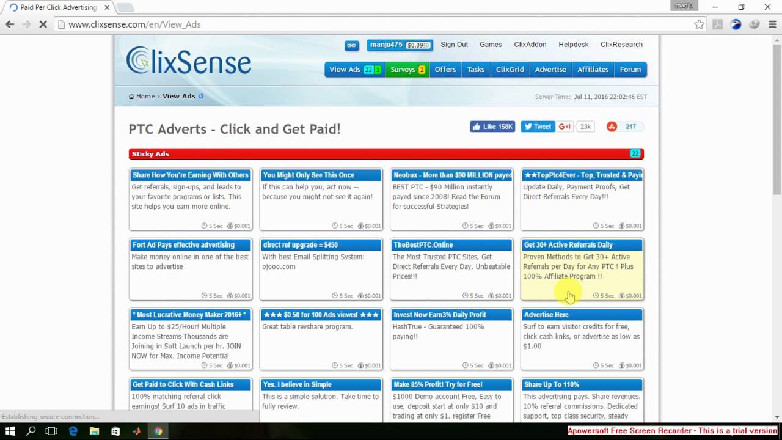The image size is (782, 440).
Task: Open the 'Share Up To 110%' ad
Action: point(582,400)
